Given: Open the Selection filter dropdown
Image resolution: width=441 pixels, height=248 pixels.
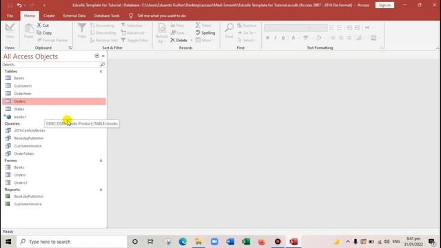Looking at the screenshot, I should click(134, 25).
